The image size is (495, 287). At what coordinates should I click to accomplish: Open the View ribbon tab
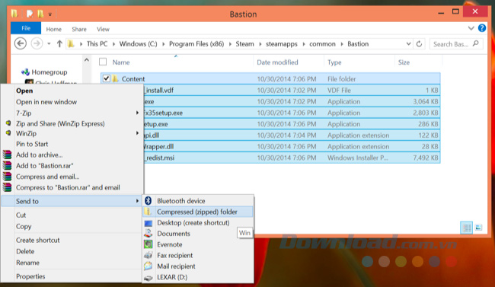click(x=103, y=29)
